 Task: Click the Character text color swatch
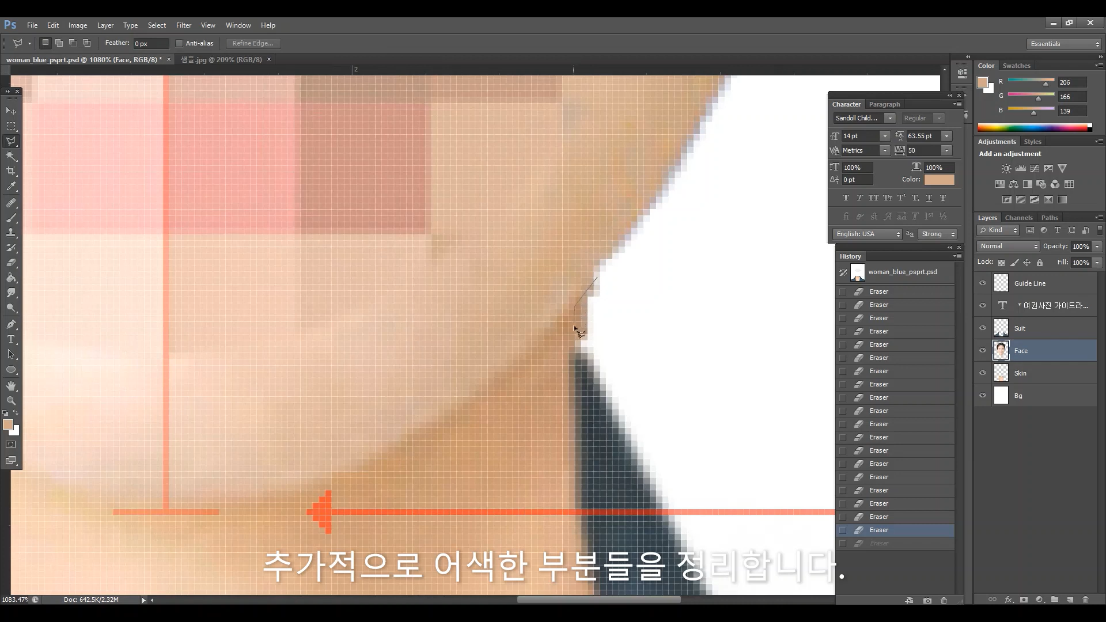coord(939,180)
